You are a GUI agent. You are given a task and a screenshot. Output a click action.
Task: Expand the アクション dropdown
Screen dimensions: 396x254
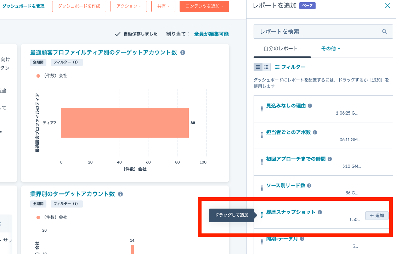pyautogui.click(x=129, y=6)
